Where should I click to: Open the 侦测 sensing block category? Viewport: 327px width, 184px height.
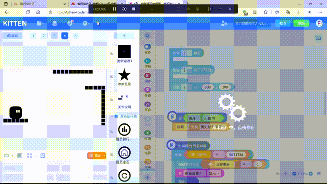[x=148, y=135]
